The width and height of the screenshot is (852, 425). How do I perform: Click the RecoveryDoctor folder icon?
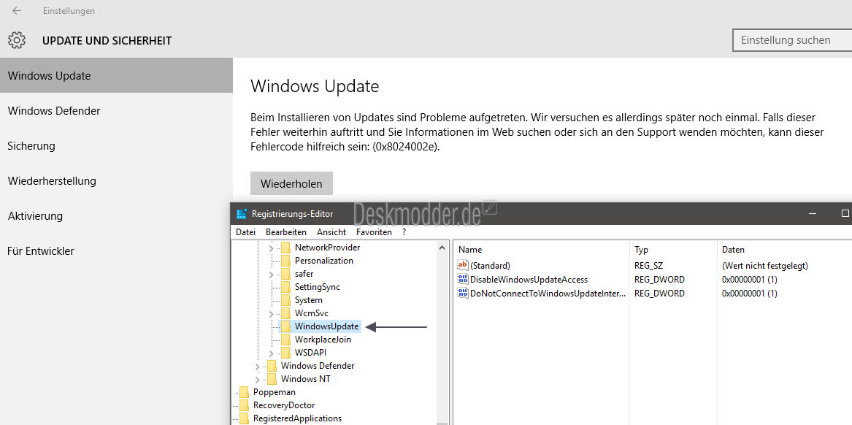click(244, 405)
